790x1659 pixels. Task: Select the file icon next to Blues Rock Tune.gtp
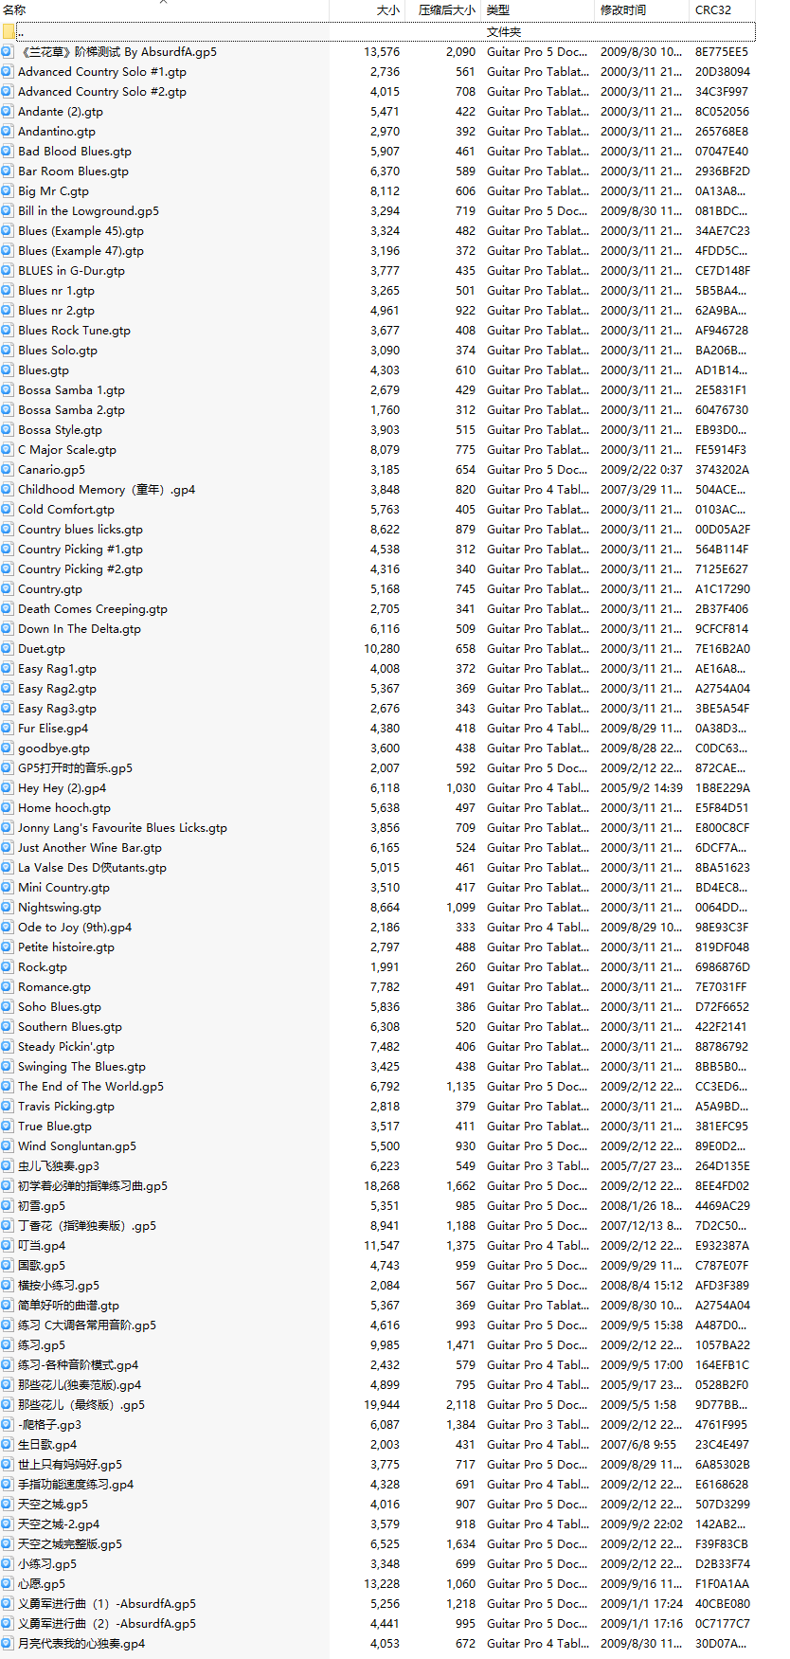(8, 331)
